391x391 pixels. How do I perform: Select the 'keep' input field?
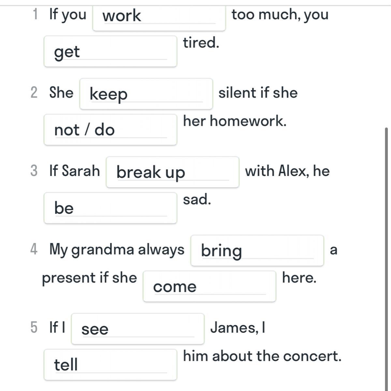(x=146, y=94)
